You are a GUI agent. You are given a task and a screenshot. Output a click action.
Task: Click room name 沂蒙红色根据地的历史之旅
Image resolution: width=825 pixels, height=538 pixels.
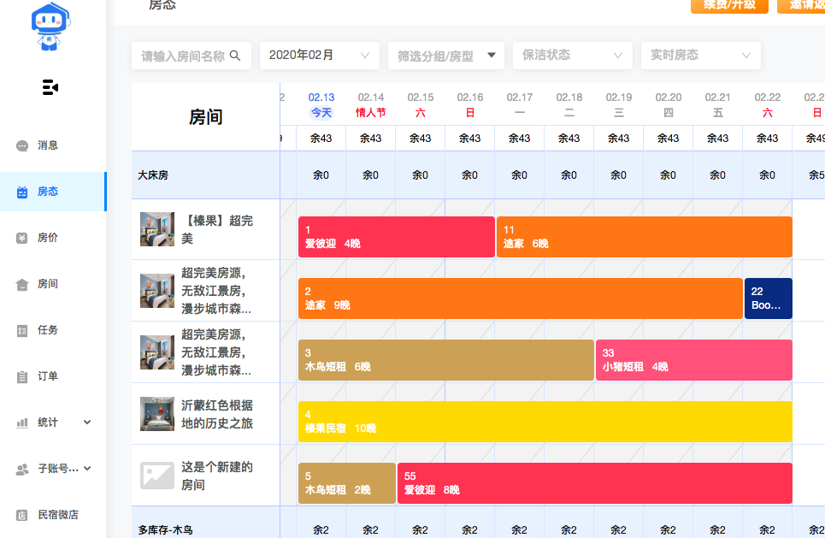[217, 414]
